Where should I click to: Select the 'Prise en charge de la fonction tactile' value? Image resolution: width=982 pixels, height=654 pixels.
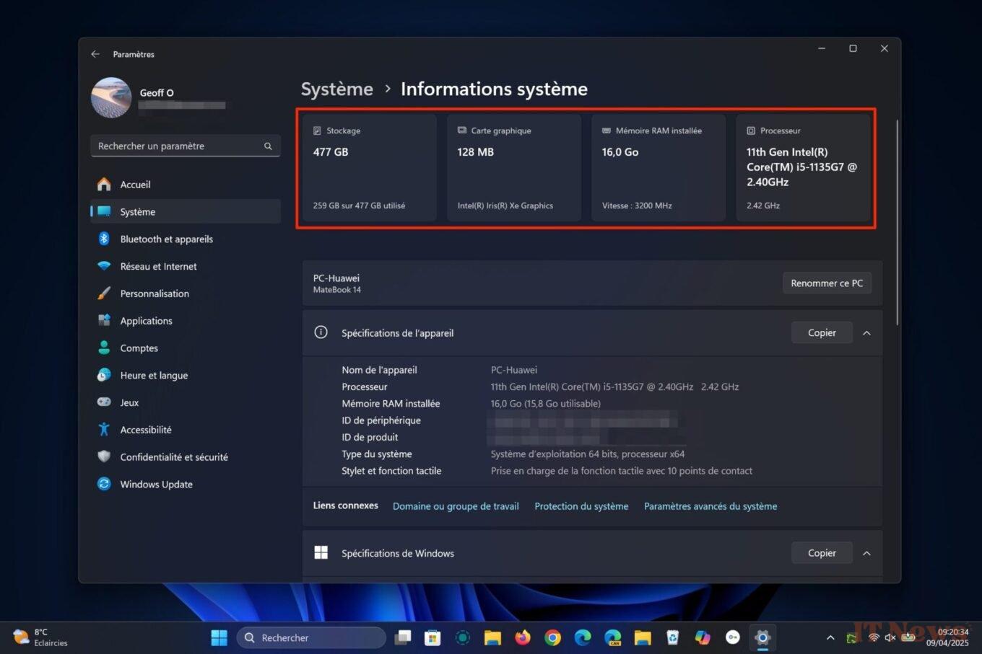622,471
